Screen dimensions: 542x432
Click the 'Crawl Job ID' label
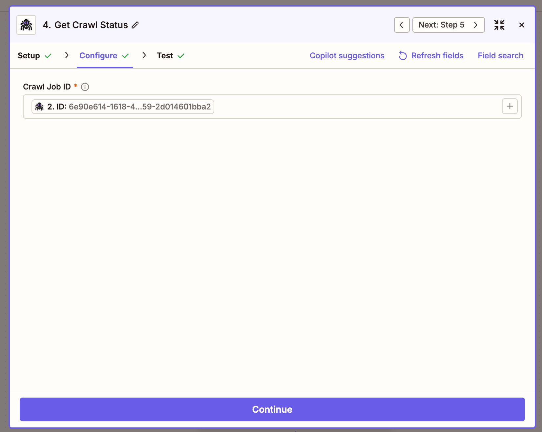click(x=47, y=87)
